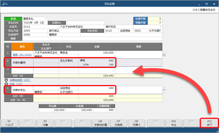
Task: Click the 支払方法 code field 2000
Action: tap(35, 31)
